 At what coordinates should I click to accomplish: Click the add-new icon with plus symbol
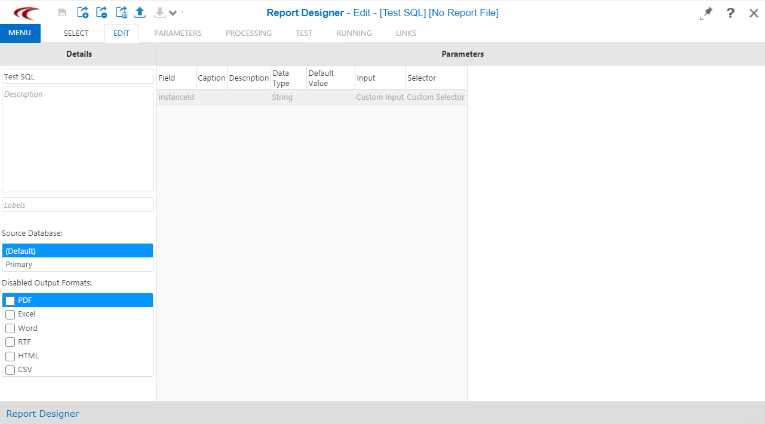(82, 12)
